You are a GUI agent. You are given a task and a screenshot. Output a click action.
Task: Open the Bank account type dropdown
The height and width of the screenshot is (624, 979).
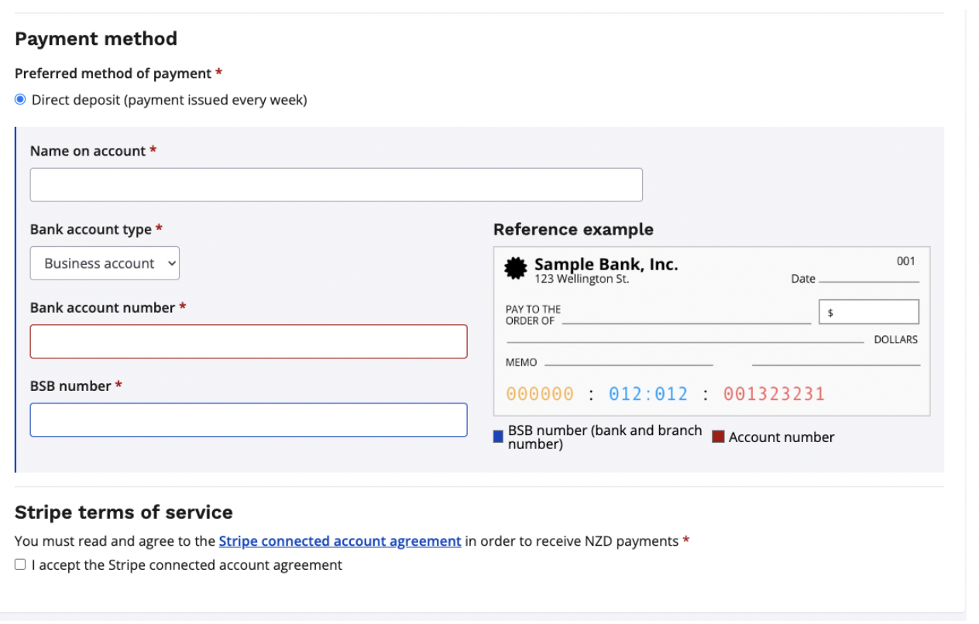105,263
